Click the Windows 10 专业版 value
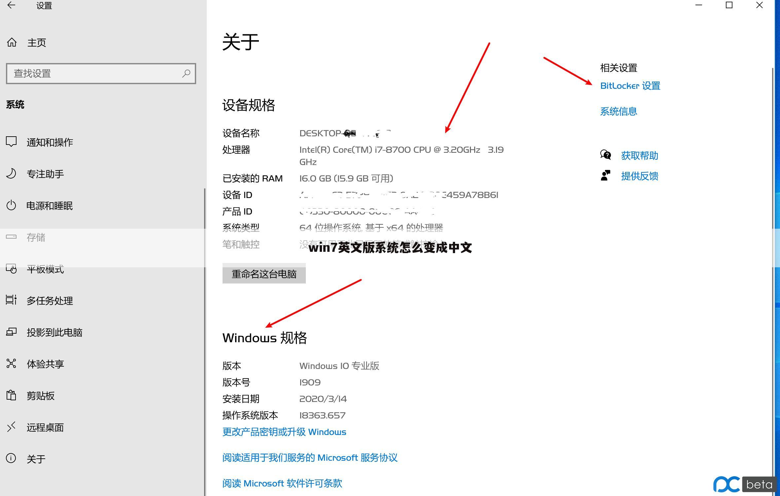This screenshot has height=496, width=780. tap(339, 366)
